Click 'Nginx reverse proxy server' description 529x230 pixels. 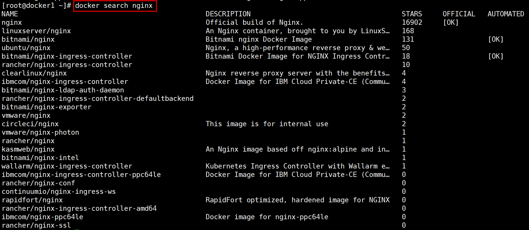297,73
